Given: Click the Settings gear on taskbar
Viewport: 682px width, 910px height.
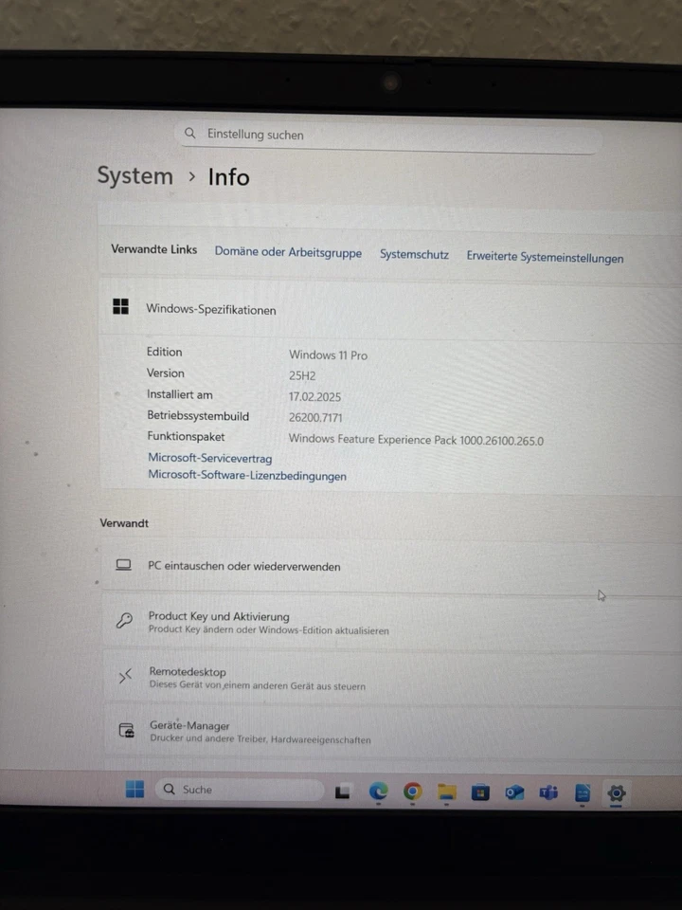Looking at the screenshot, I should (616, 793).
